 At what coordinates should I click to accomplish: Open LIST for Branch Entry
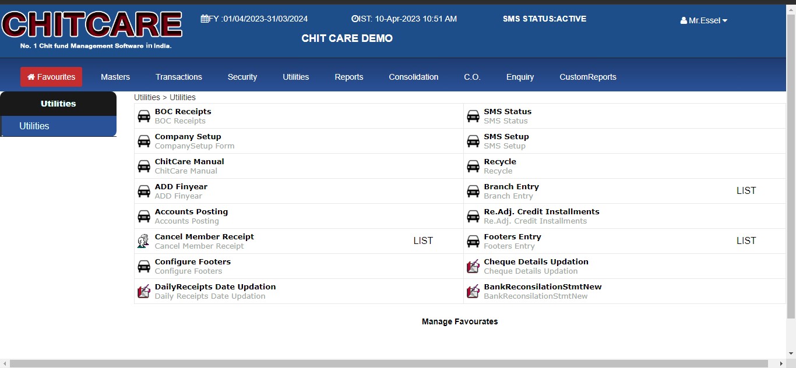click(x=746, y=191)
